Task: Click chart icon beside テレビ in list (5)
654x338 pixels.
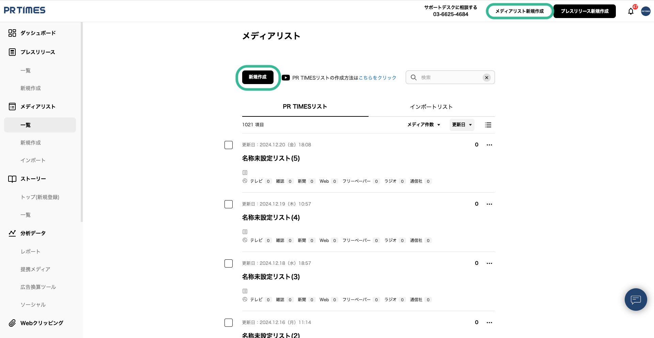Action: (x=245, y=181)
